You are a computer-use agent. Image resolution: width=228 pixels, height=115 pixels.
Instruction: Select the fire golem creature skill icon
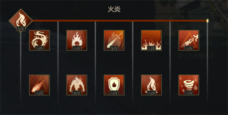point(77,85)
